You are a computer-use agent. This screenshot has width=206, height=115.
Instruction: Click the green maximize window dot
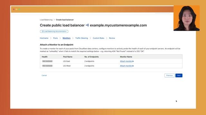(x=19, y=9)
